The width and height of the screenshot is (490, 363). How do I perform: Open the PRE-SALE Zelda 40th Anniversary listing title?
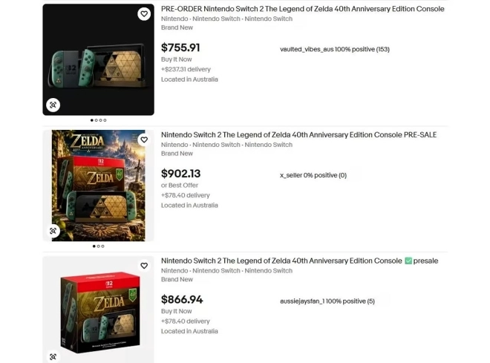click(298, 134)
